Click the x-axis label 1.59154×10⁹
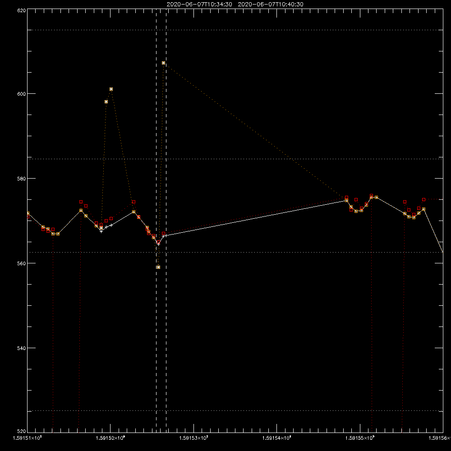451x451 pixels. (x=277, y=438)
